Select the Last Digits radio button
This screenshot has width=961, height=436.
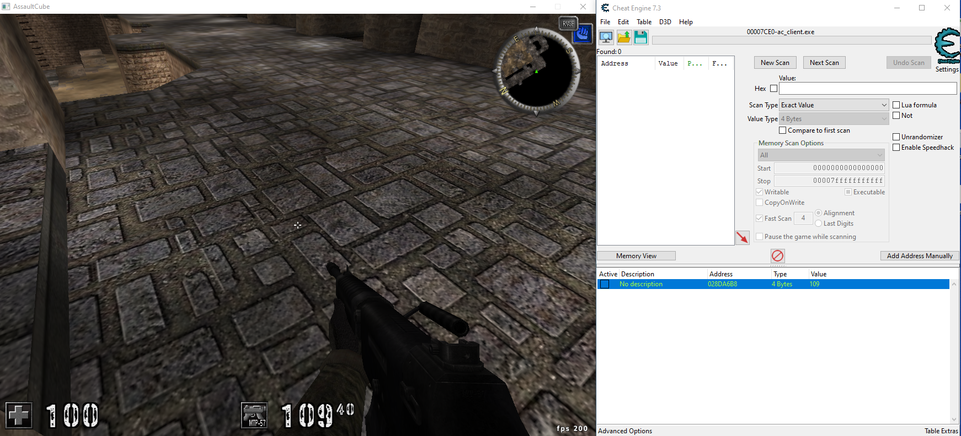[x=819, y=224]
